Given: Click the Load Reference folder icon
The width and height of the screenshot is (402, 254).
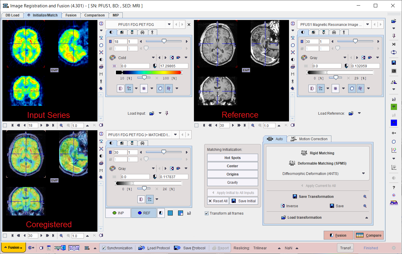Looking at the screenshot, I should point(351,113).
